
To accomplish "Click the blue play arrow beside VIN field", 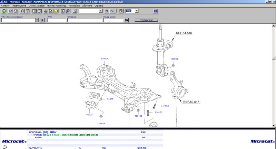I will click(x=42, y=20).
